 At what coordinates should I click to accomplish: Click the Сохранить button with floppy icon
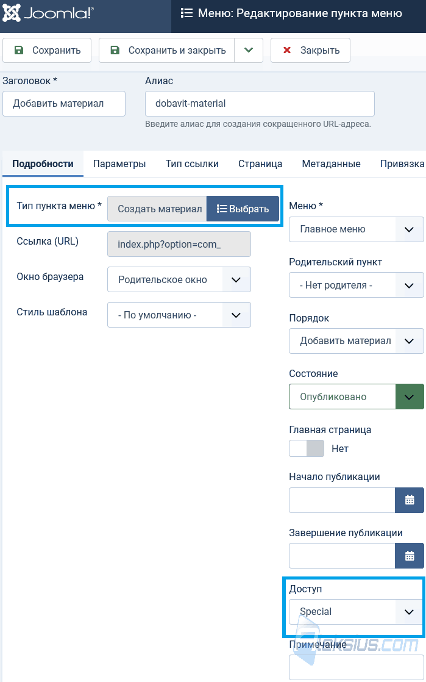(47, 51)
